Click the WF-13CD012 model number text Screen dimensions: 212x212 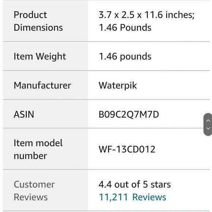pos(127,149)
